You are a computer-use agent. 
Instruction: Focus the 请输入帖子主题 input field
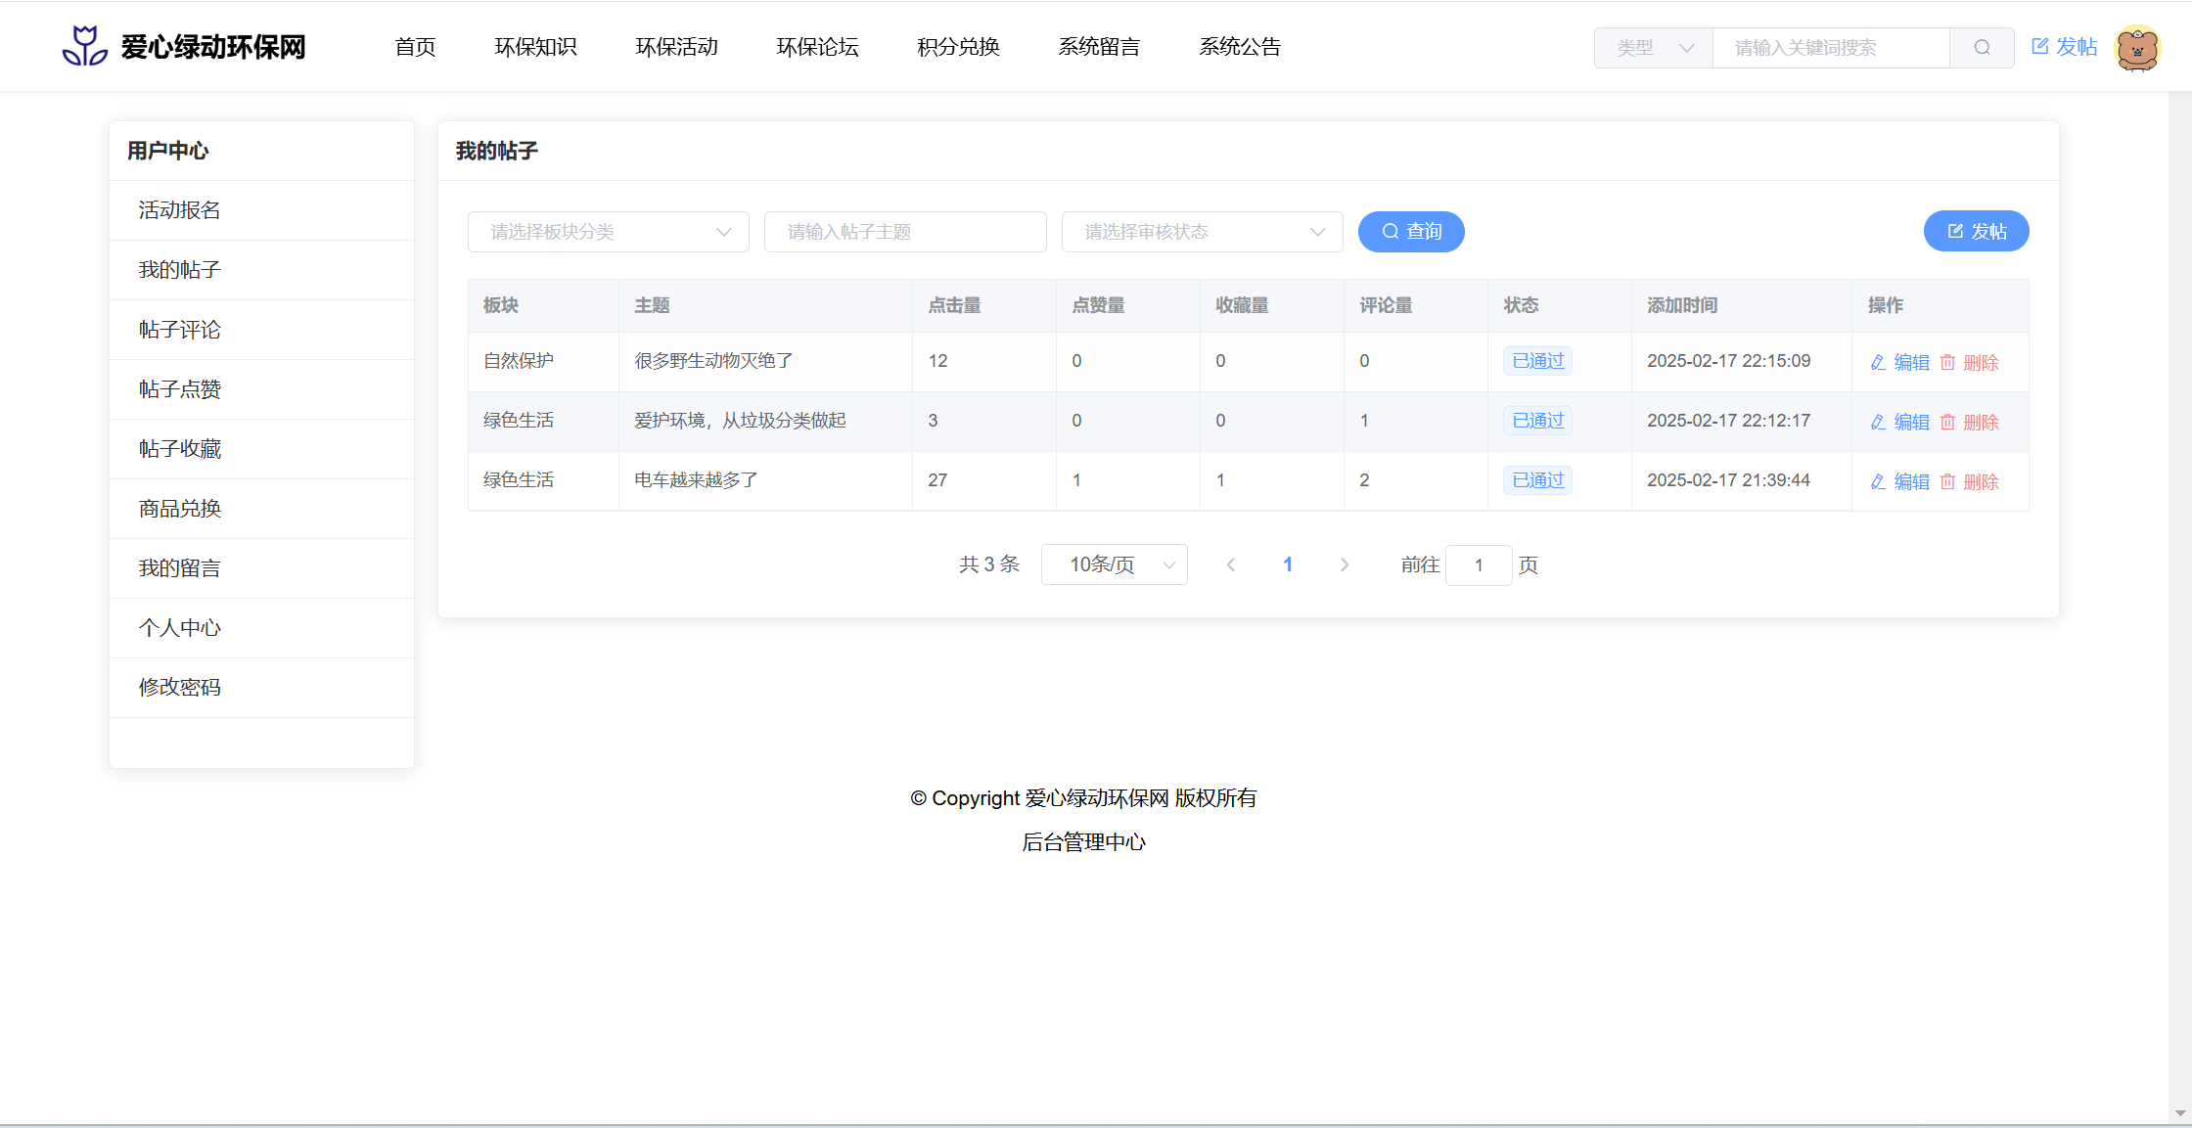coord(905,232)
